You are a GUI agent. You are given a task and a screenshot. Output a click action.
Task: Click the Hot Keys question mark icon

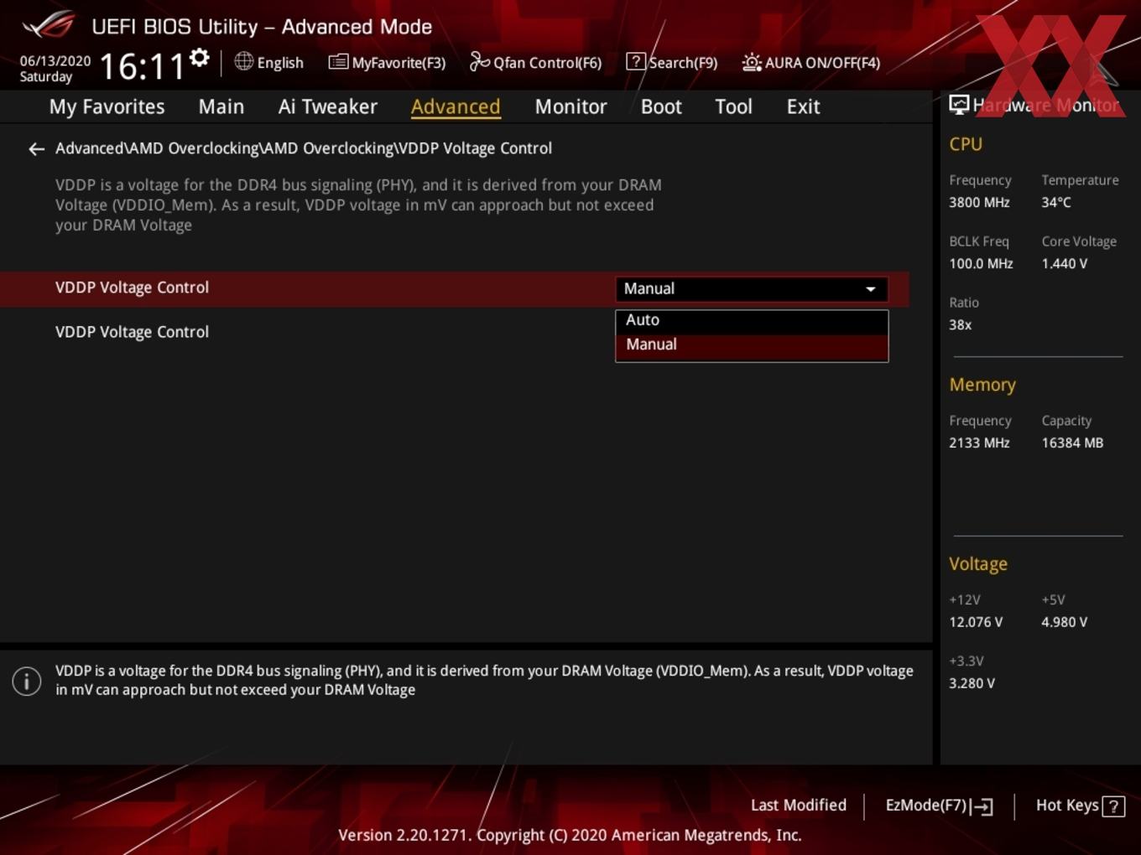(x=1113, y=806)
